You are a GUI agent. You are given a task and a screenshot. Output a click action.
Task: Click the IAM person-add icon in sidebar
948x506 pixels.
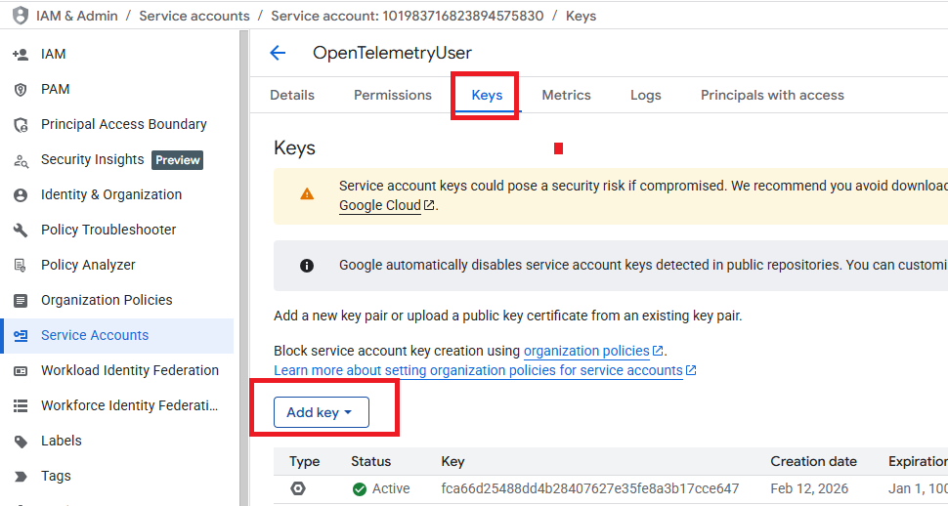pyautogui.click(x=21, y=55)
